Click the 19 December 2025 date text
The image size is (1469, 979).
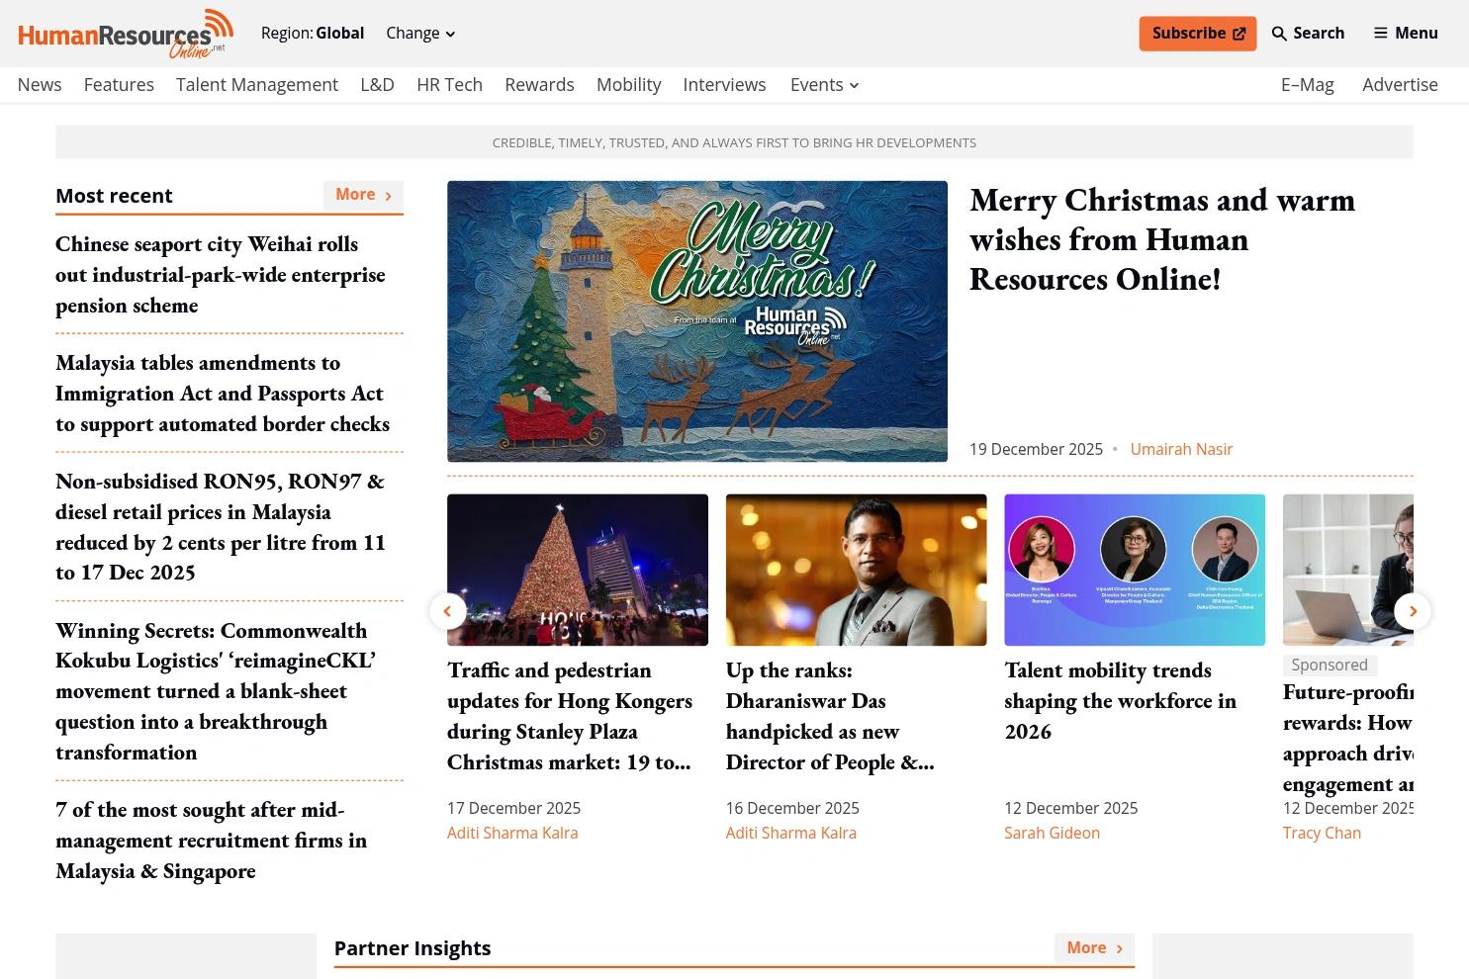point(1036,449)
